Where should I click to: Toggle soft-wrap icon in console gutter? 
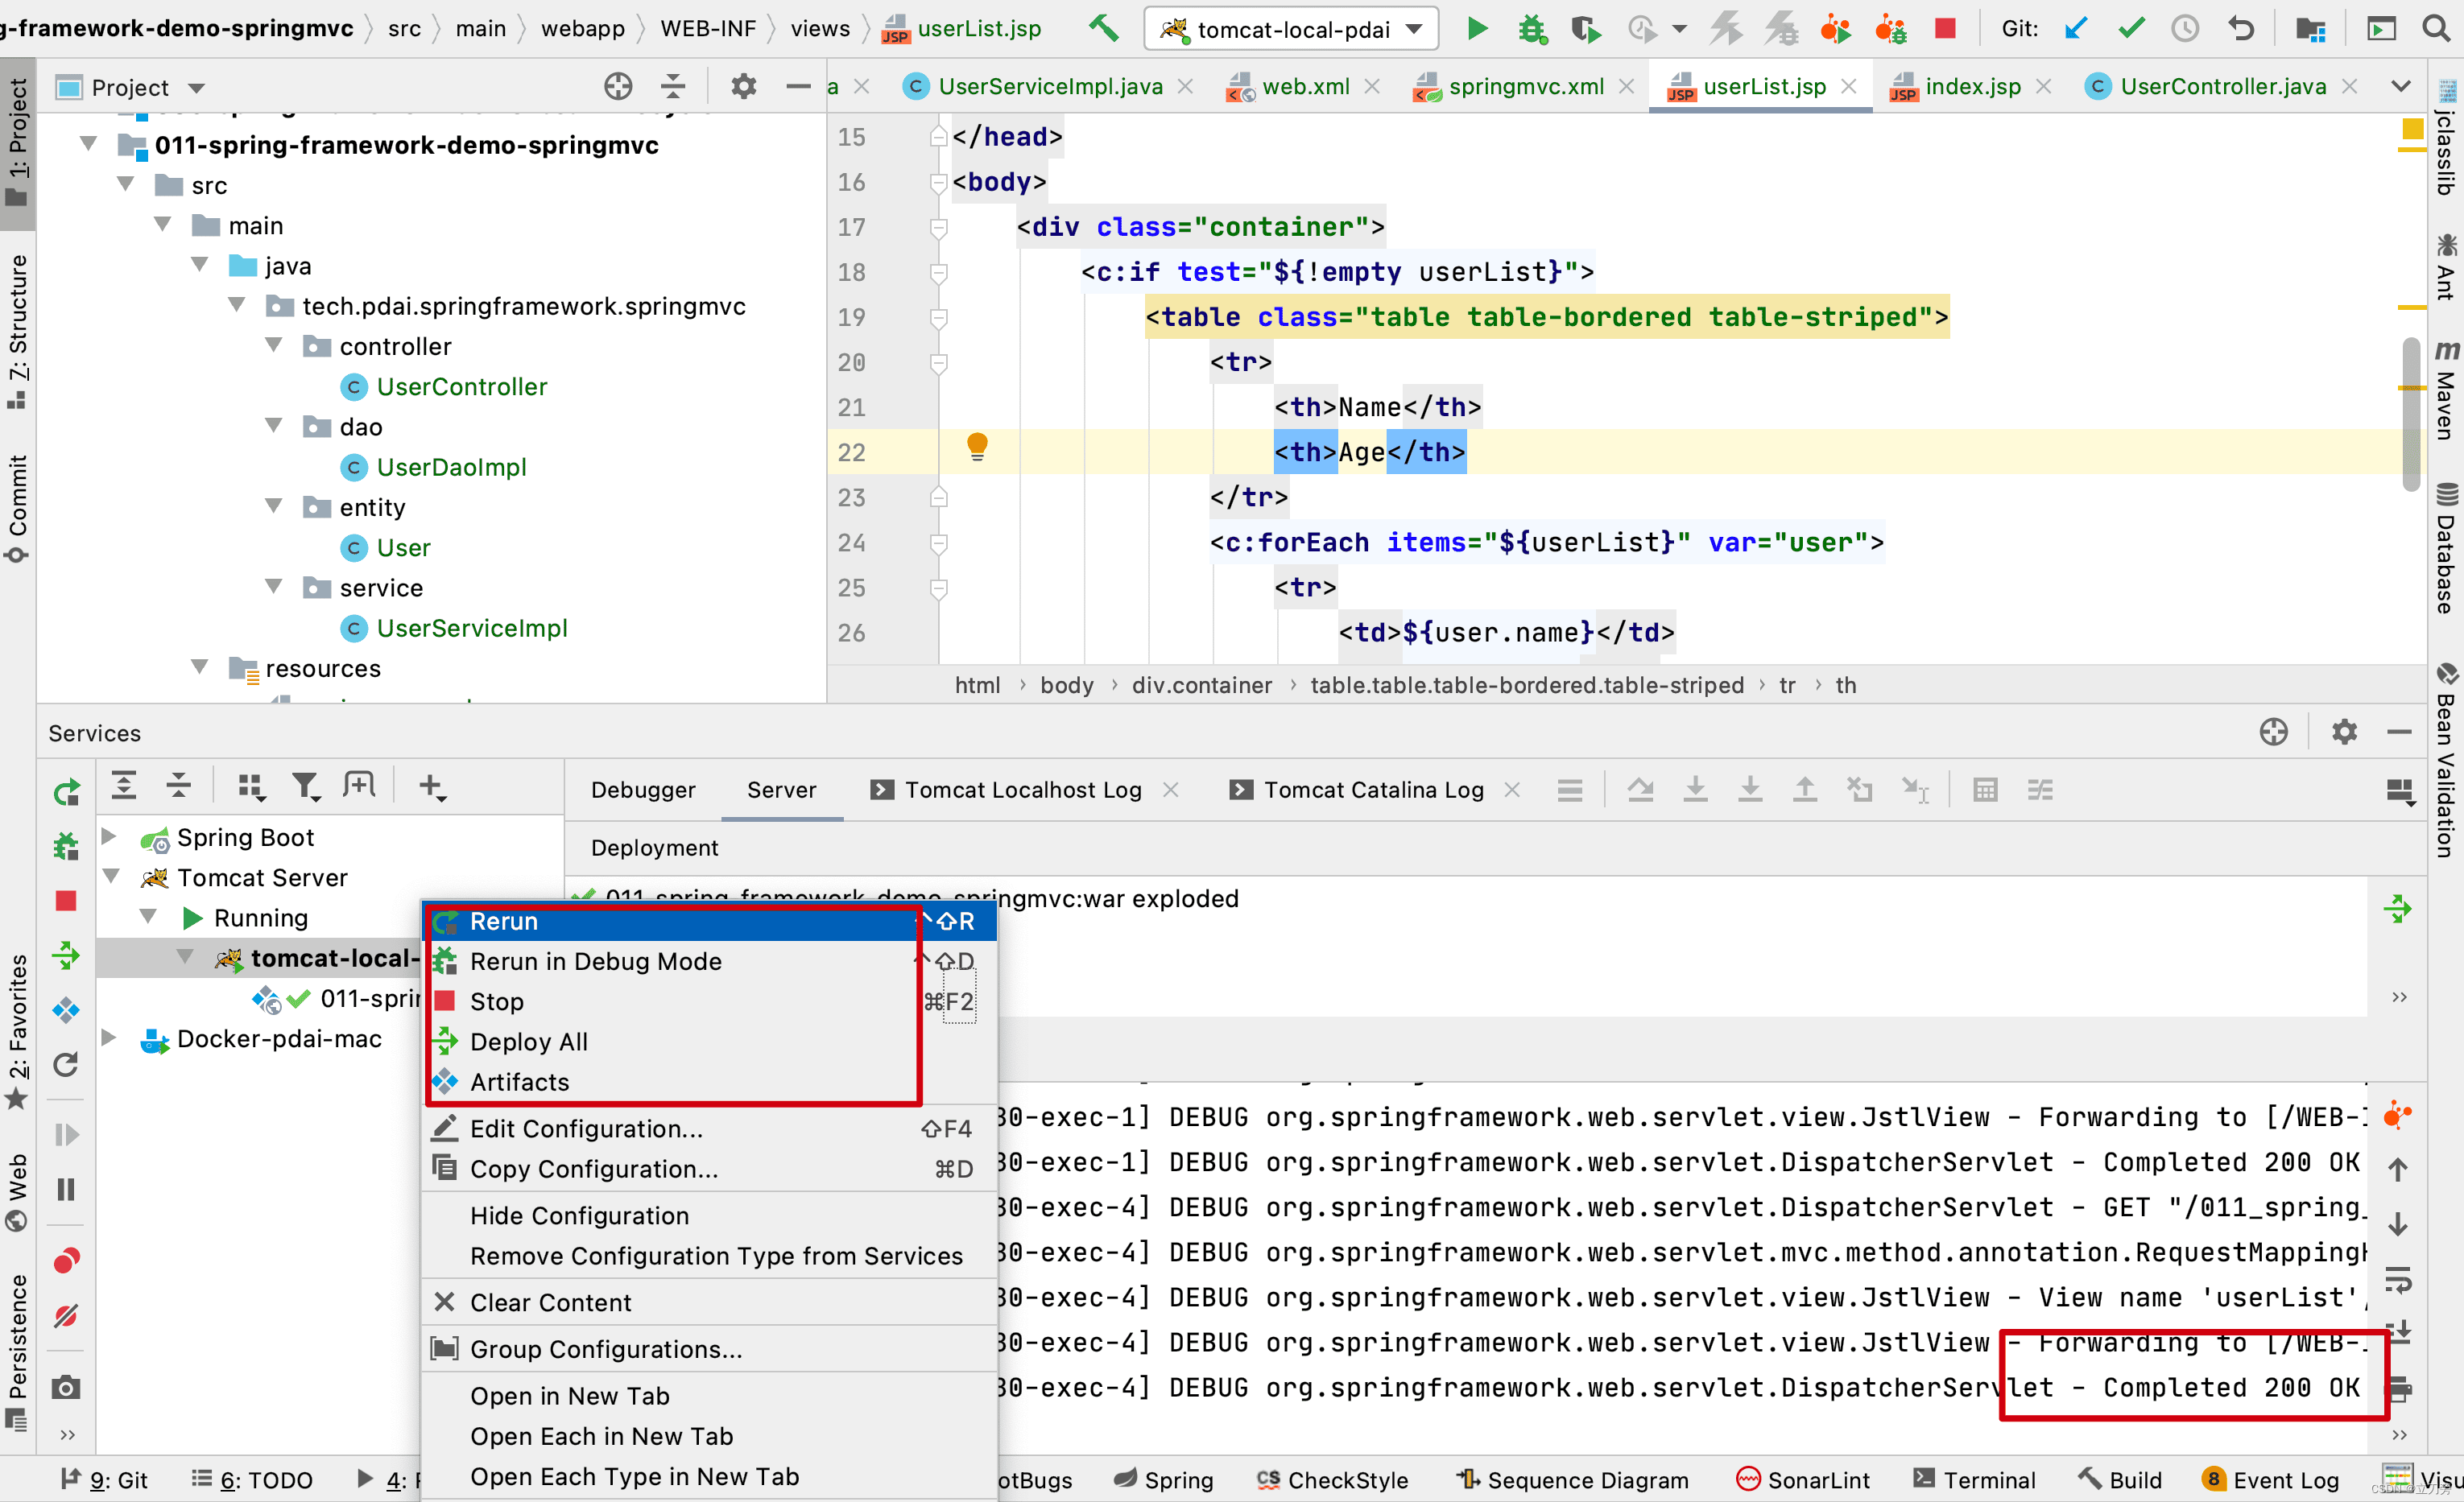click(2398, 1279)
